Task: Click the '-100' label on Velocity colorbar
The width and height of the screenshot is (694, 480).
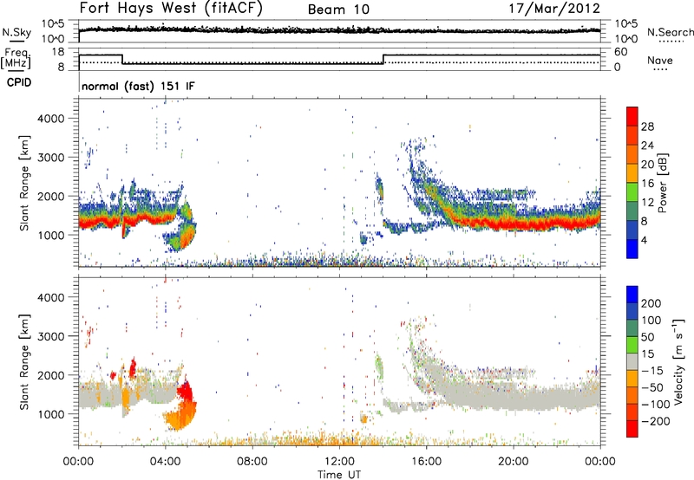Action: coord(655,405)
